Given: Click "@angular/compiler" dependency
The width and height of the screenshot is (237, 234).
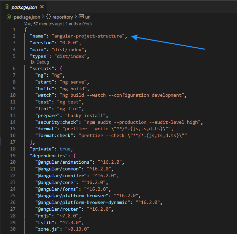Looking at the screenshot, I should pos(61,176).
